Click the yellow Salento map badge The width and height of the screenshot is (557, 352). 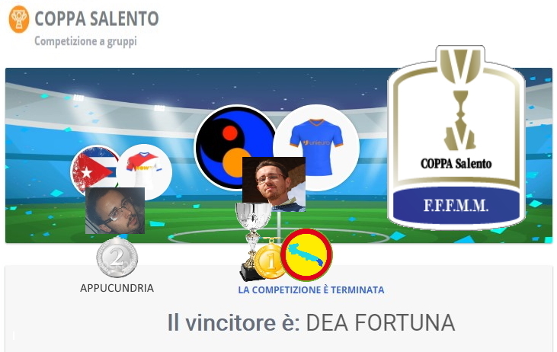[306, 254]
